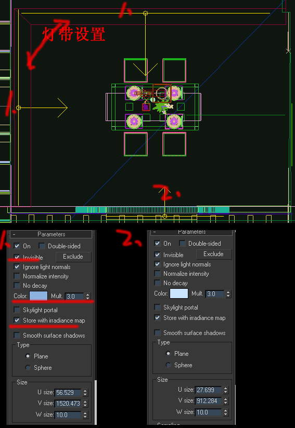Toggle On checkbox in left Parameters panel
The height and width of the screenshot is (428, 295).
(x=17, y=246)
